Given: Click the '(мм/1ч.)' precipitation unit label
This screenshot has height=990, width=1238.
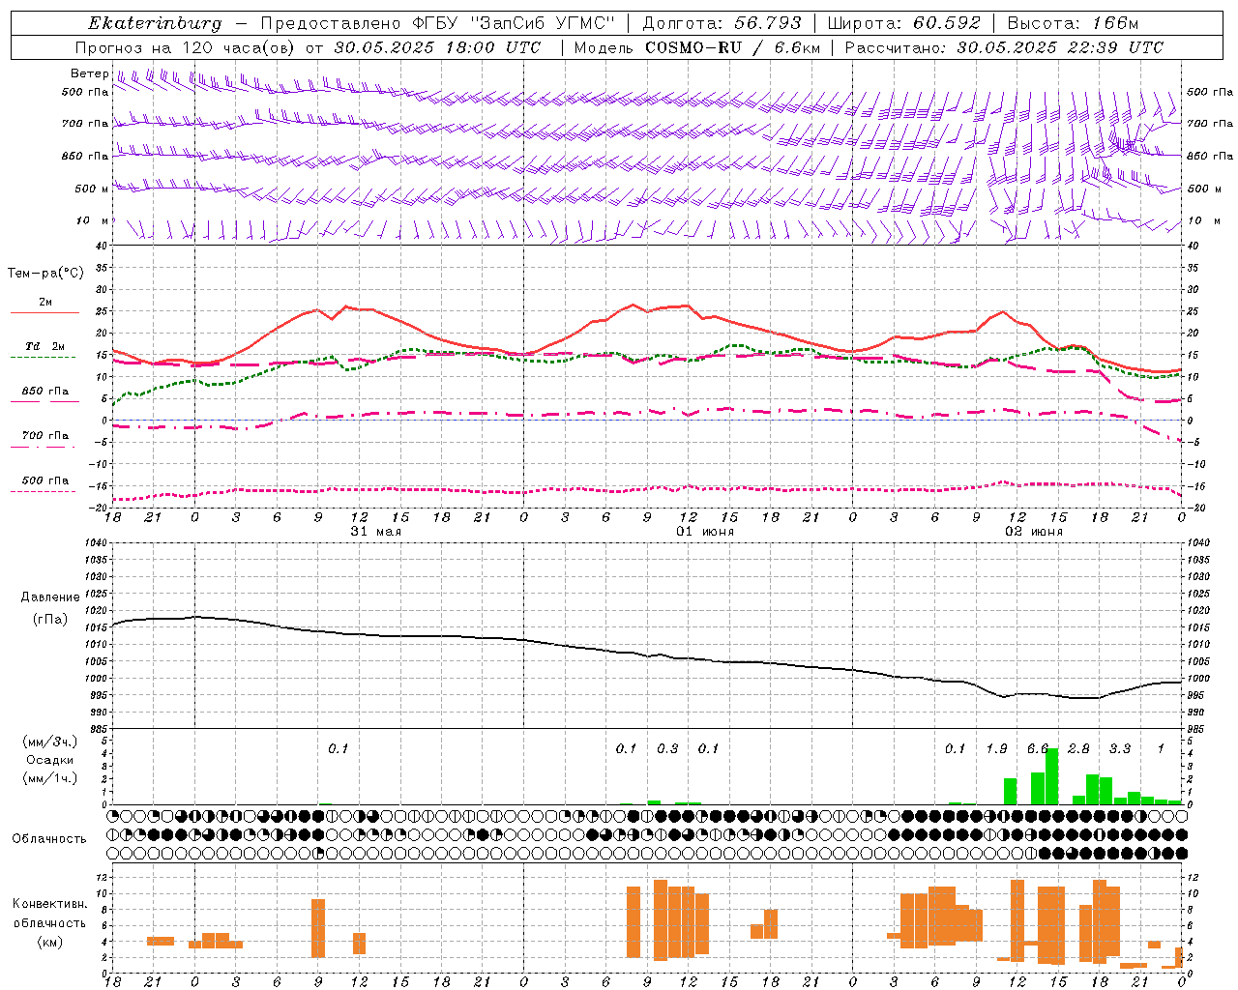Looking at the screenshot, I should pyautogui.click(x=50, y=778).
